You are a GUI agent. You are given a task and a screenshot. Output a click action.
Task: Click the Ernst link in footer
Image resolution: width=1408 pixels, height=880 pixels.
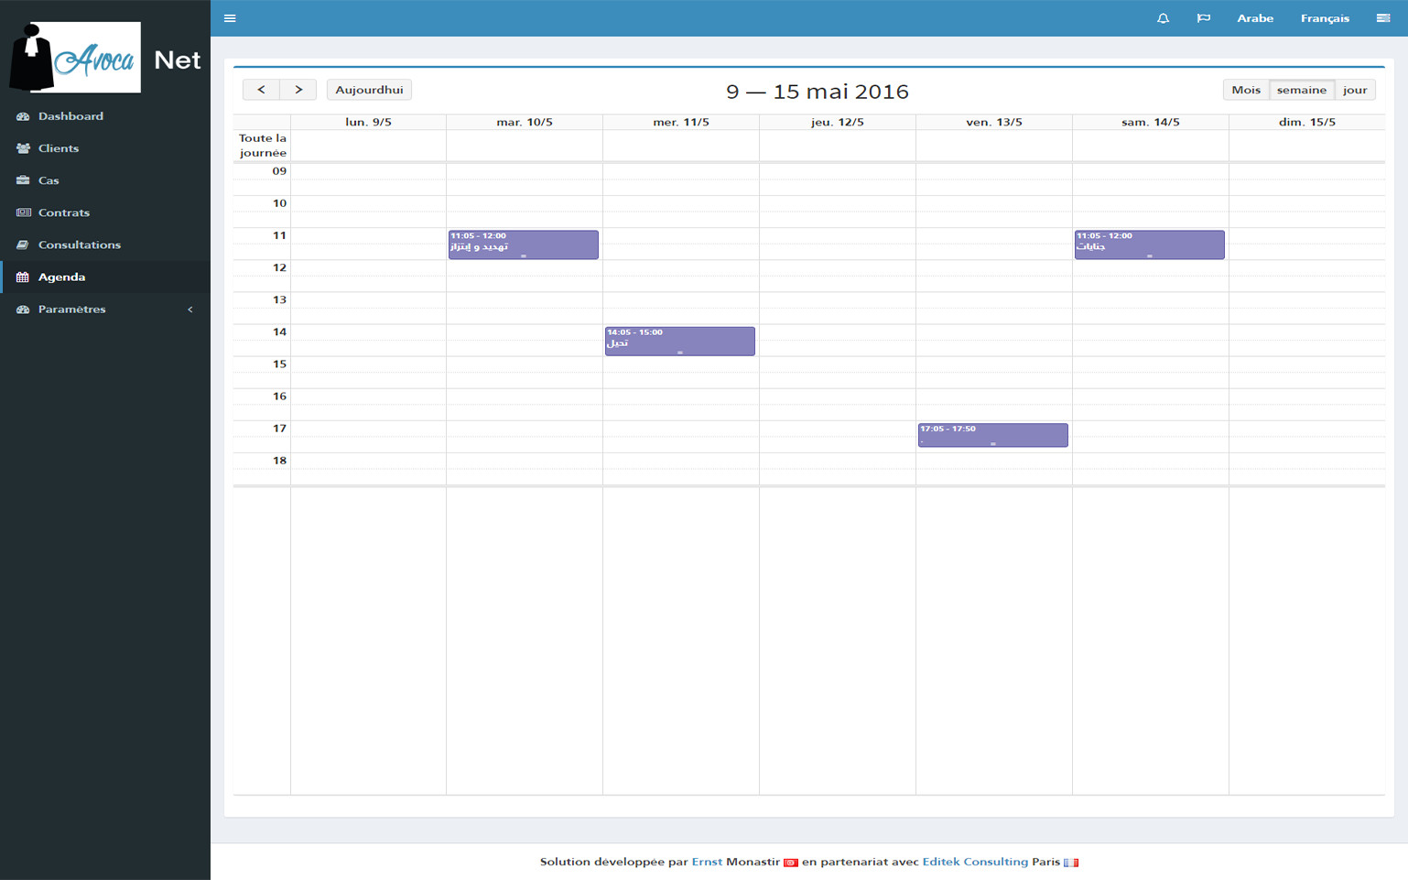(707, 862)
